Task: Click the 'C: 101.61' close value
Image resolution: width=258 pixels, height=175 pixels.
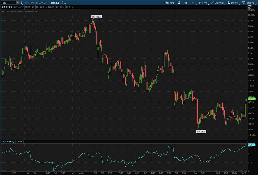Action: point(60,7)
